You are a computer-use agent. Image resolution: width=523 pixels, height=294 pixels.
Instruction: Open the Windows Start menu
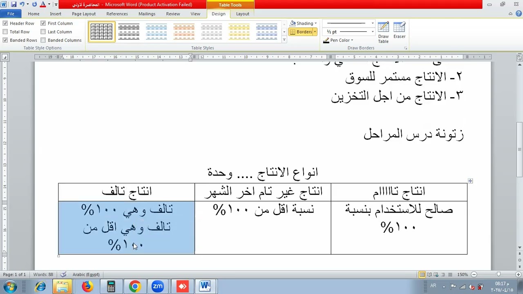(x=10, y=287)
